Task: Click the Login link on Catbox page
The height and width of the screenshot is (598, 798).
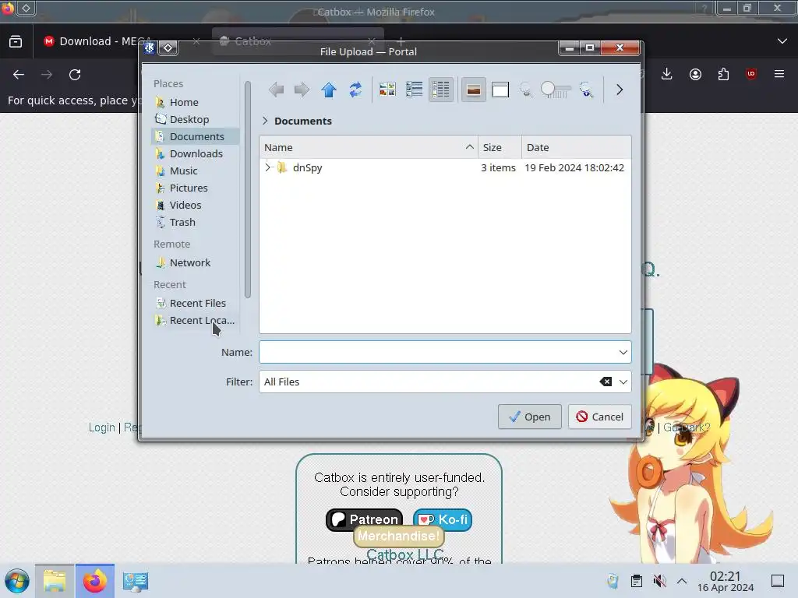Action: 102,427
